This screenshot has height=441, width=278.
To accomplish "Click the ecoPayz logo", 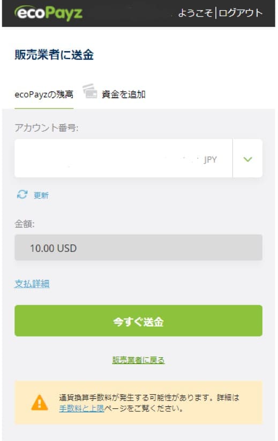I will 48,13.
